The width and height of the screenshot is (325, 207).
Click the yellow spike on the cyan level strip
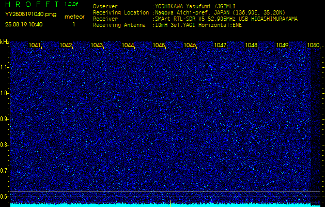171,203
